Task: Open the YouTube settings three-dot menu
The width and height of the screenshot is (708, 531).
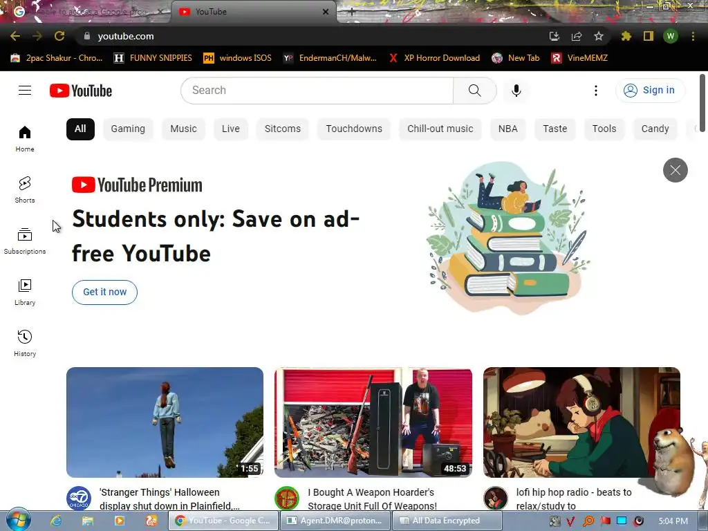Action: [595, 91]
